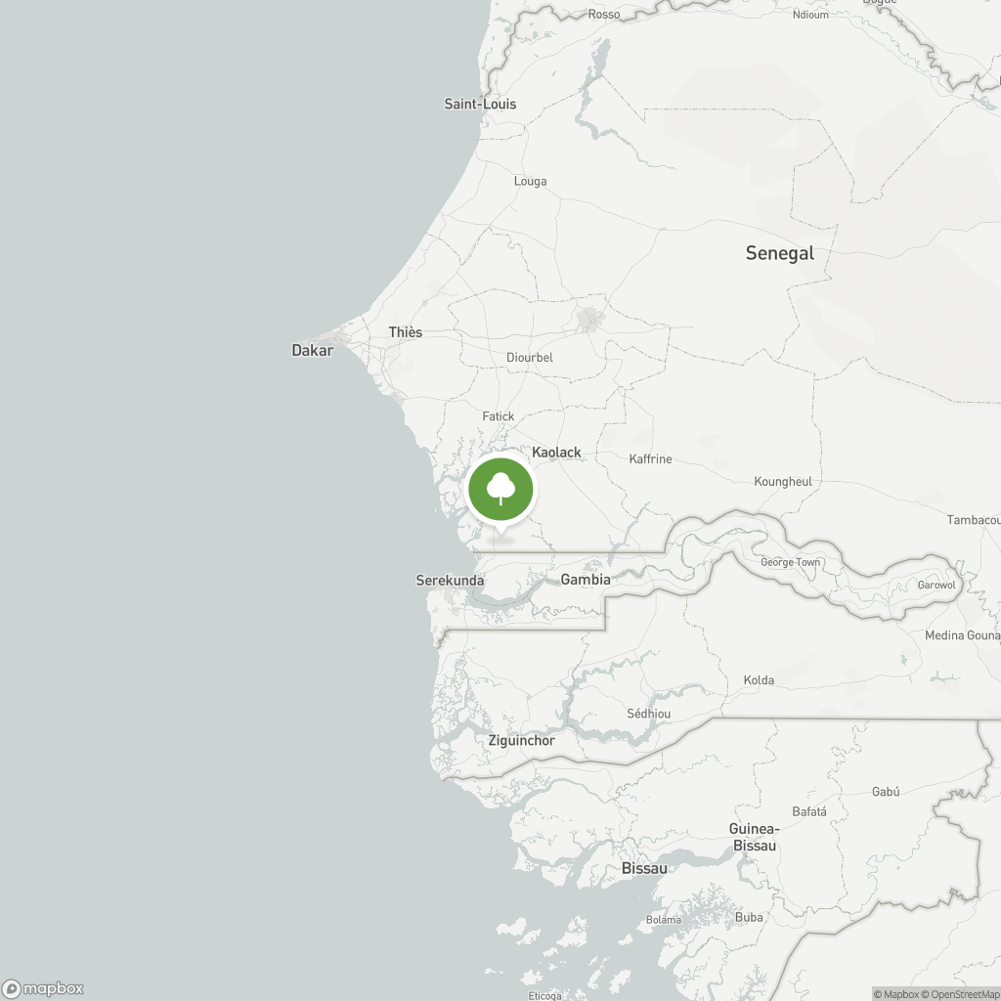Click the Senegal country label
1001x1001 pixels.
pyautogui.click(x=779, y=253)
